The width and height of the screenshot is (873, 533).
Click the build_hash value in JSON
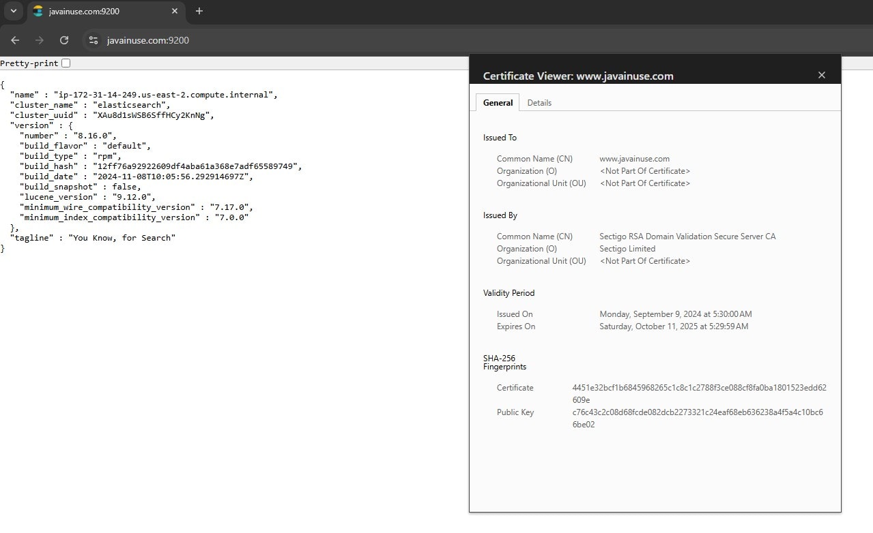coord(197,166)
